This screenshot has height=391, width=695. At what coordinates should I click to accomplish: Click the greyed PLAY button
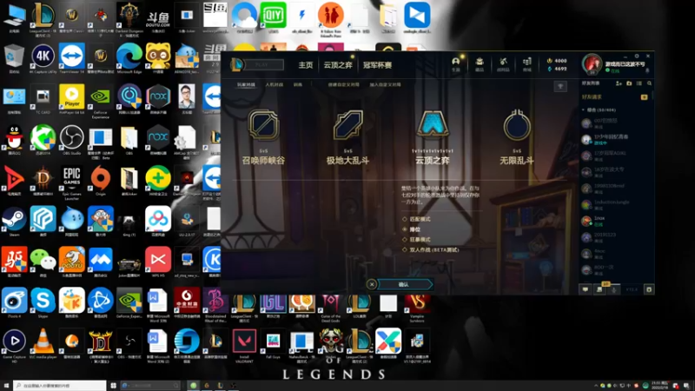click(x=262, y=64)
